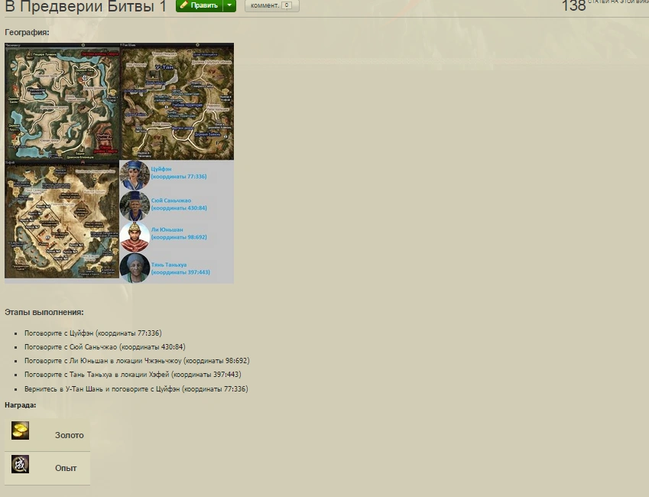Click the Тянь Таньхуа character portrait
Image resolution: width=649 pixels, height=497 pixels.
pos(135,268)
